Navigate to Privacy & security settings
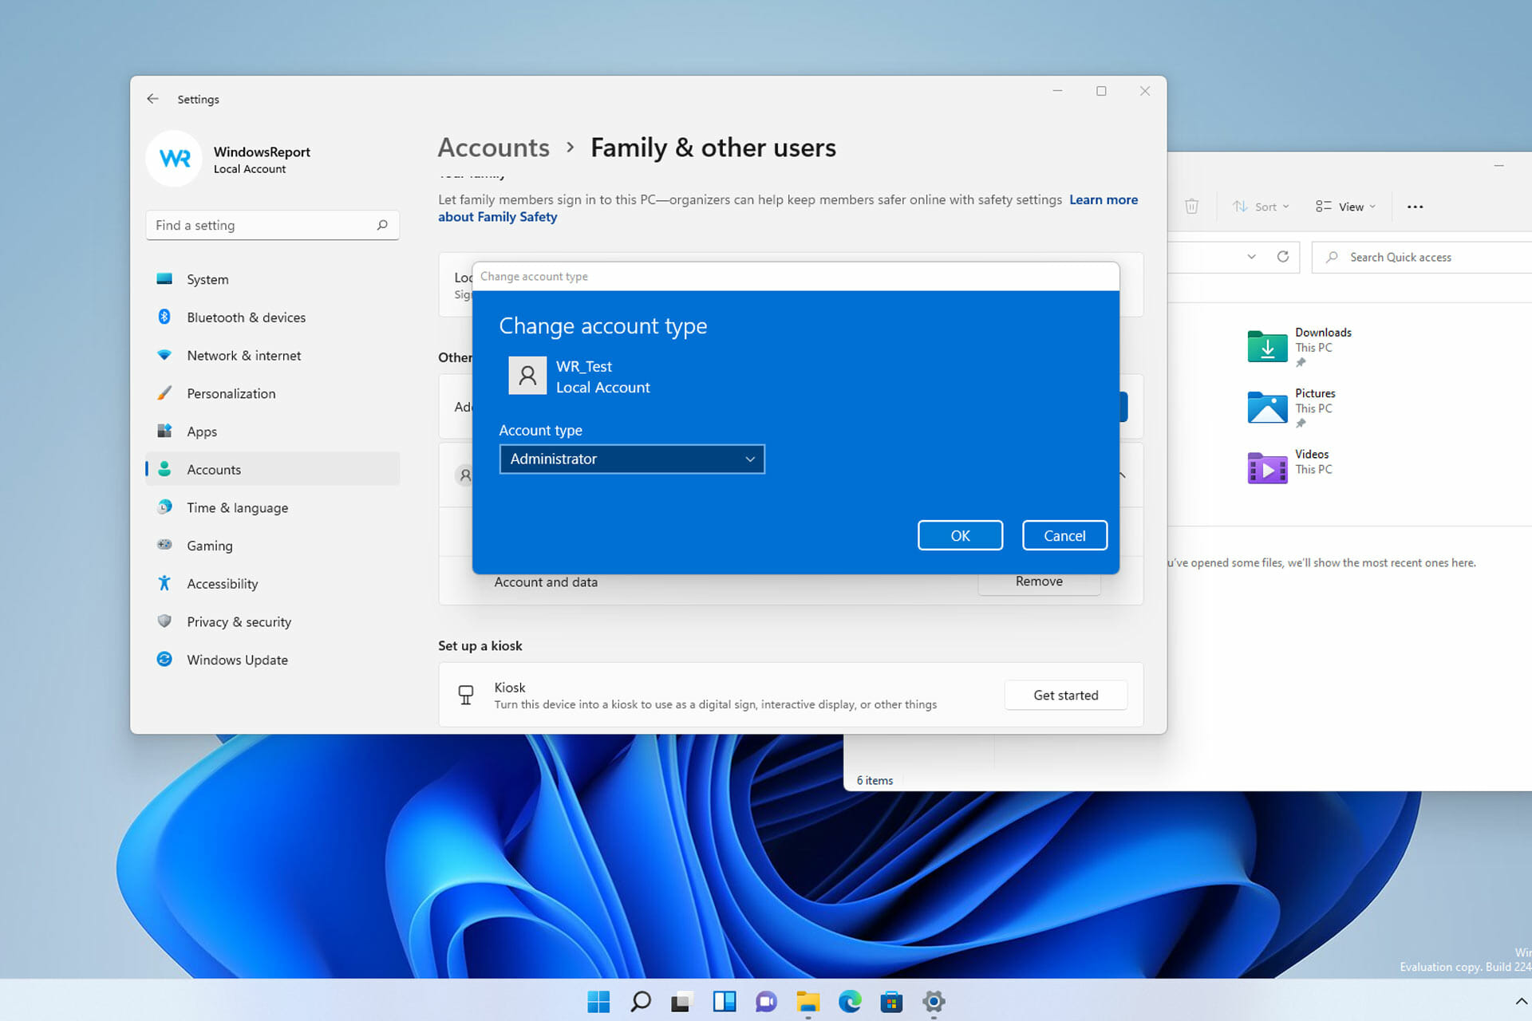The height and width of the screenshot is (1021, 1532). pyautogui.click(x=239, y=620)
